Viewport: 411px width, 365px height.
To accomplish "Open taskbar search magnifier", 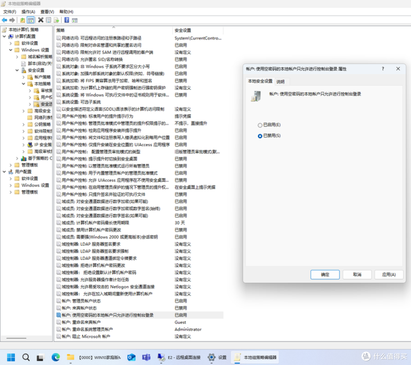I will pyautogui.click(x=26, y=357).
